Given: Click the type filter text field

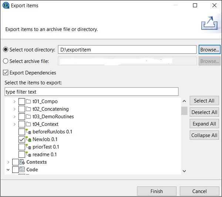Looking at the screenshot, I should coord(91,91).
